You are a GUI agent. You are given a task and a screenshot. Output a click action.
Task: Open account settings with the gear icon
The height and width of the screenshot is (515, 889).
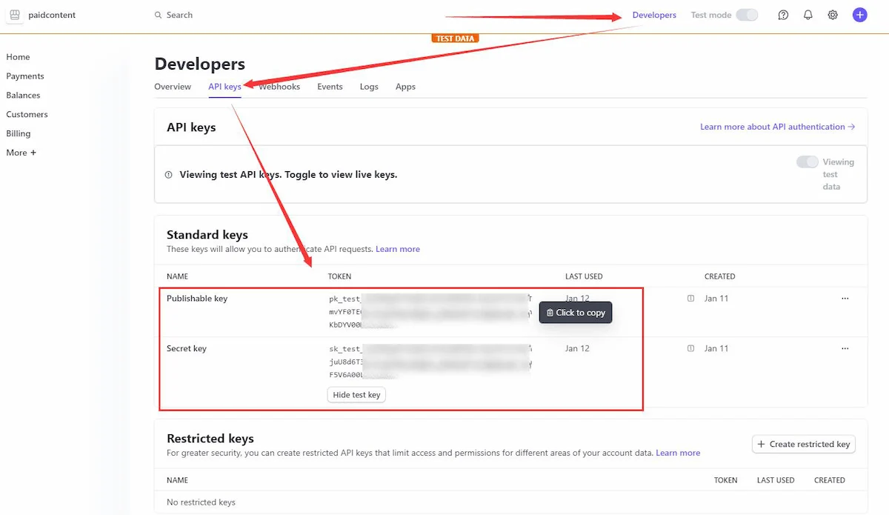[832, 15]
